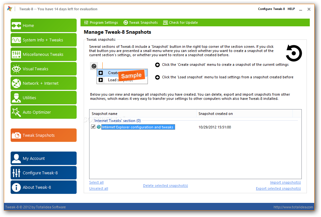Click Unselect all link

[99, 188]
